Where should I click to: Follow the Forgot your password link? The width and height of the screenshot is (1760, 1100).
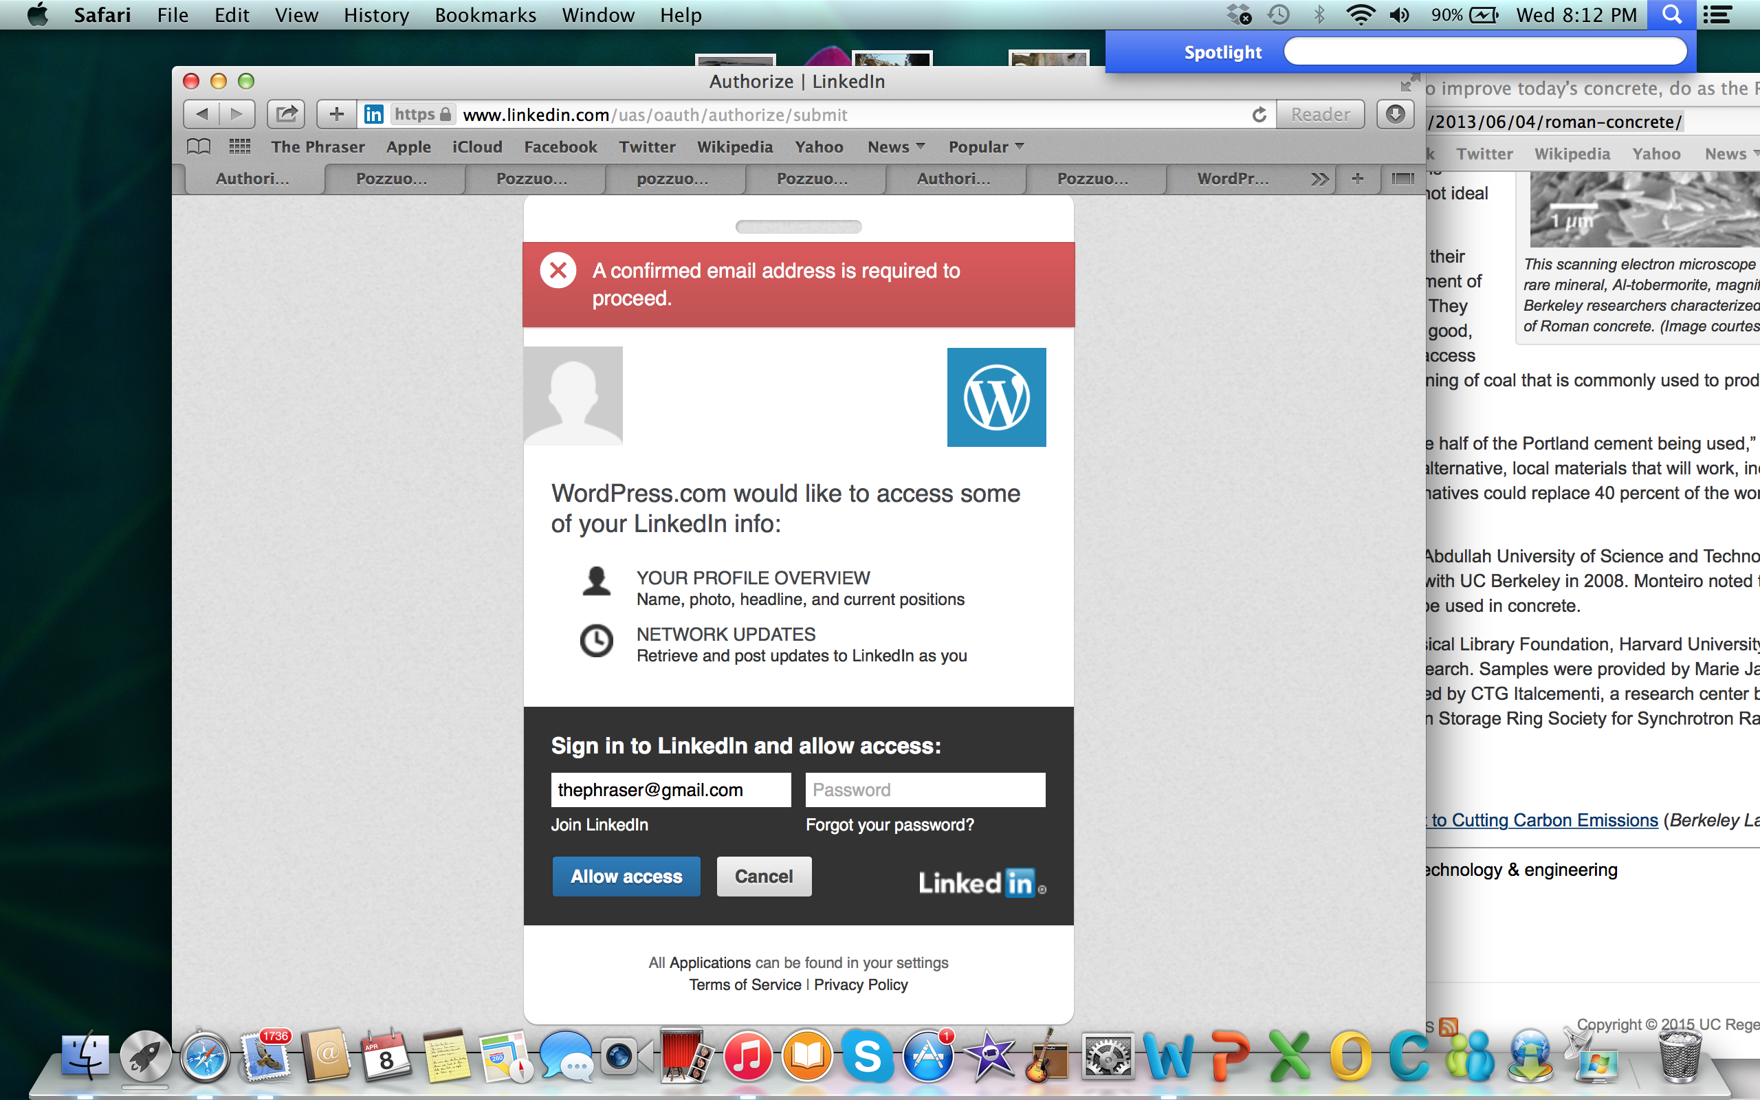pyautogui.click(x=890, y=825)
